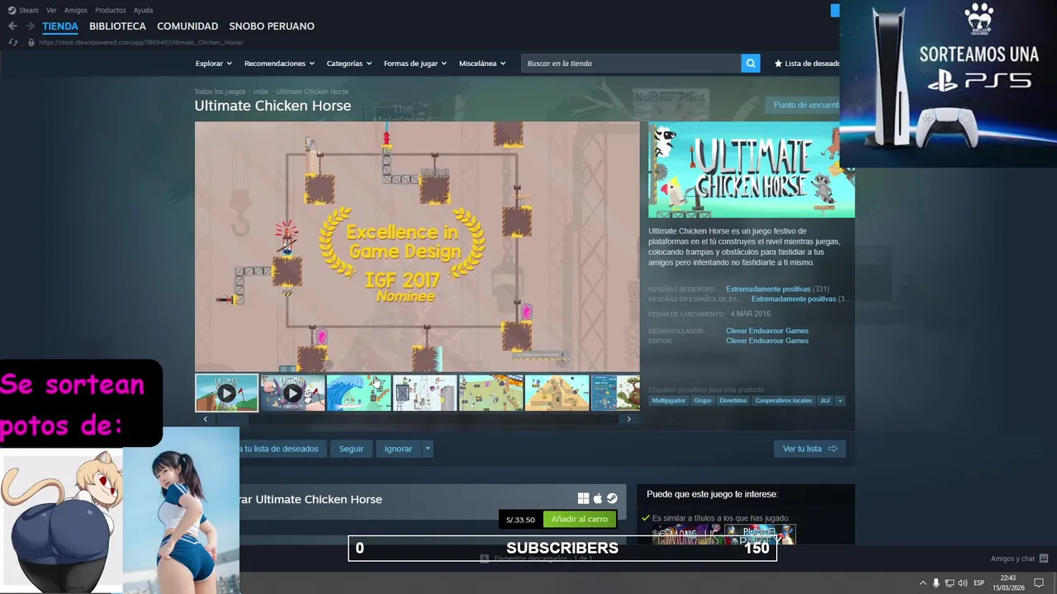
Task: Reload the store page
Action: 12,42
